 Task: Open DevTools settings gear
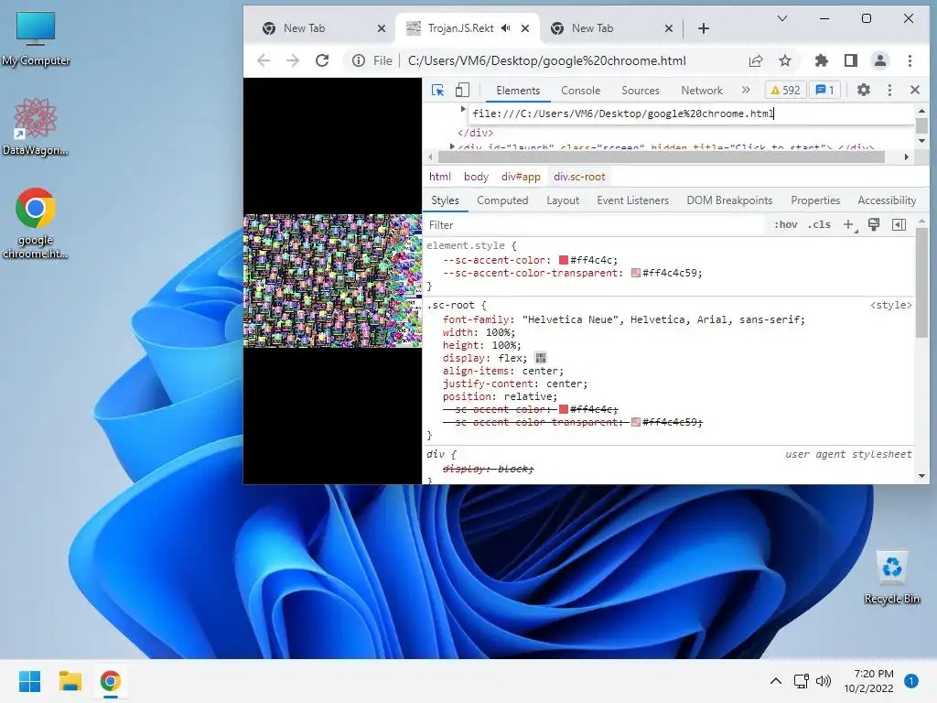pos(863,90)
